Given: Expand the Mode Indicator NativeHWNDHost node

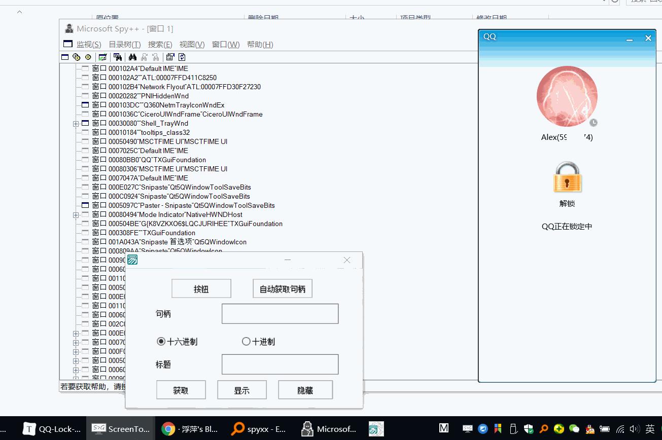Looking at the screenshot, I should 76,214.
